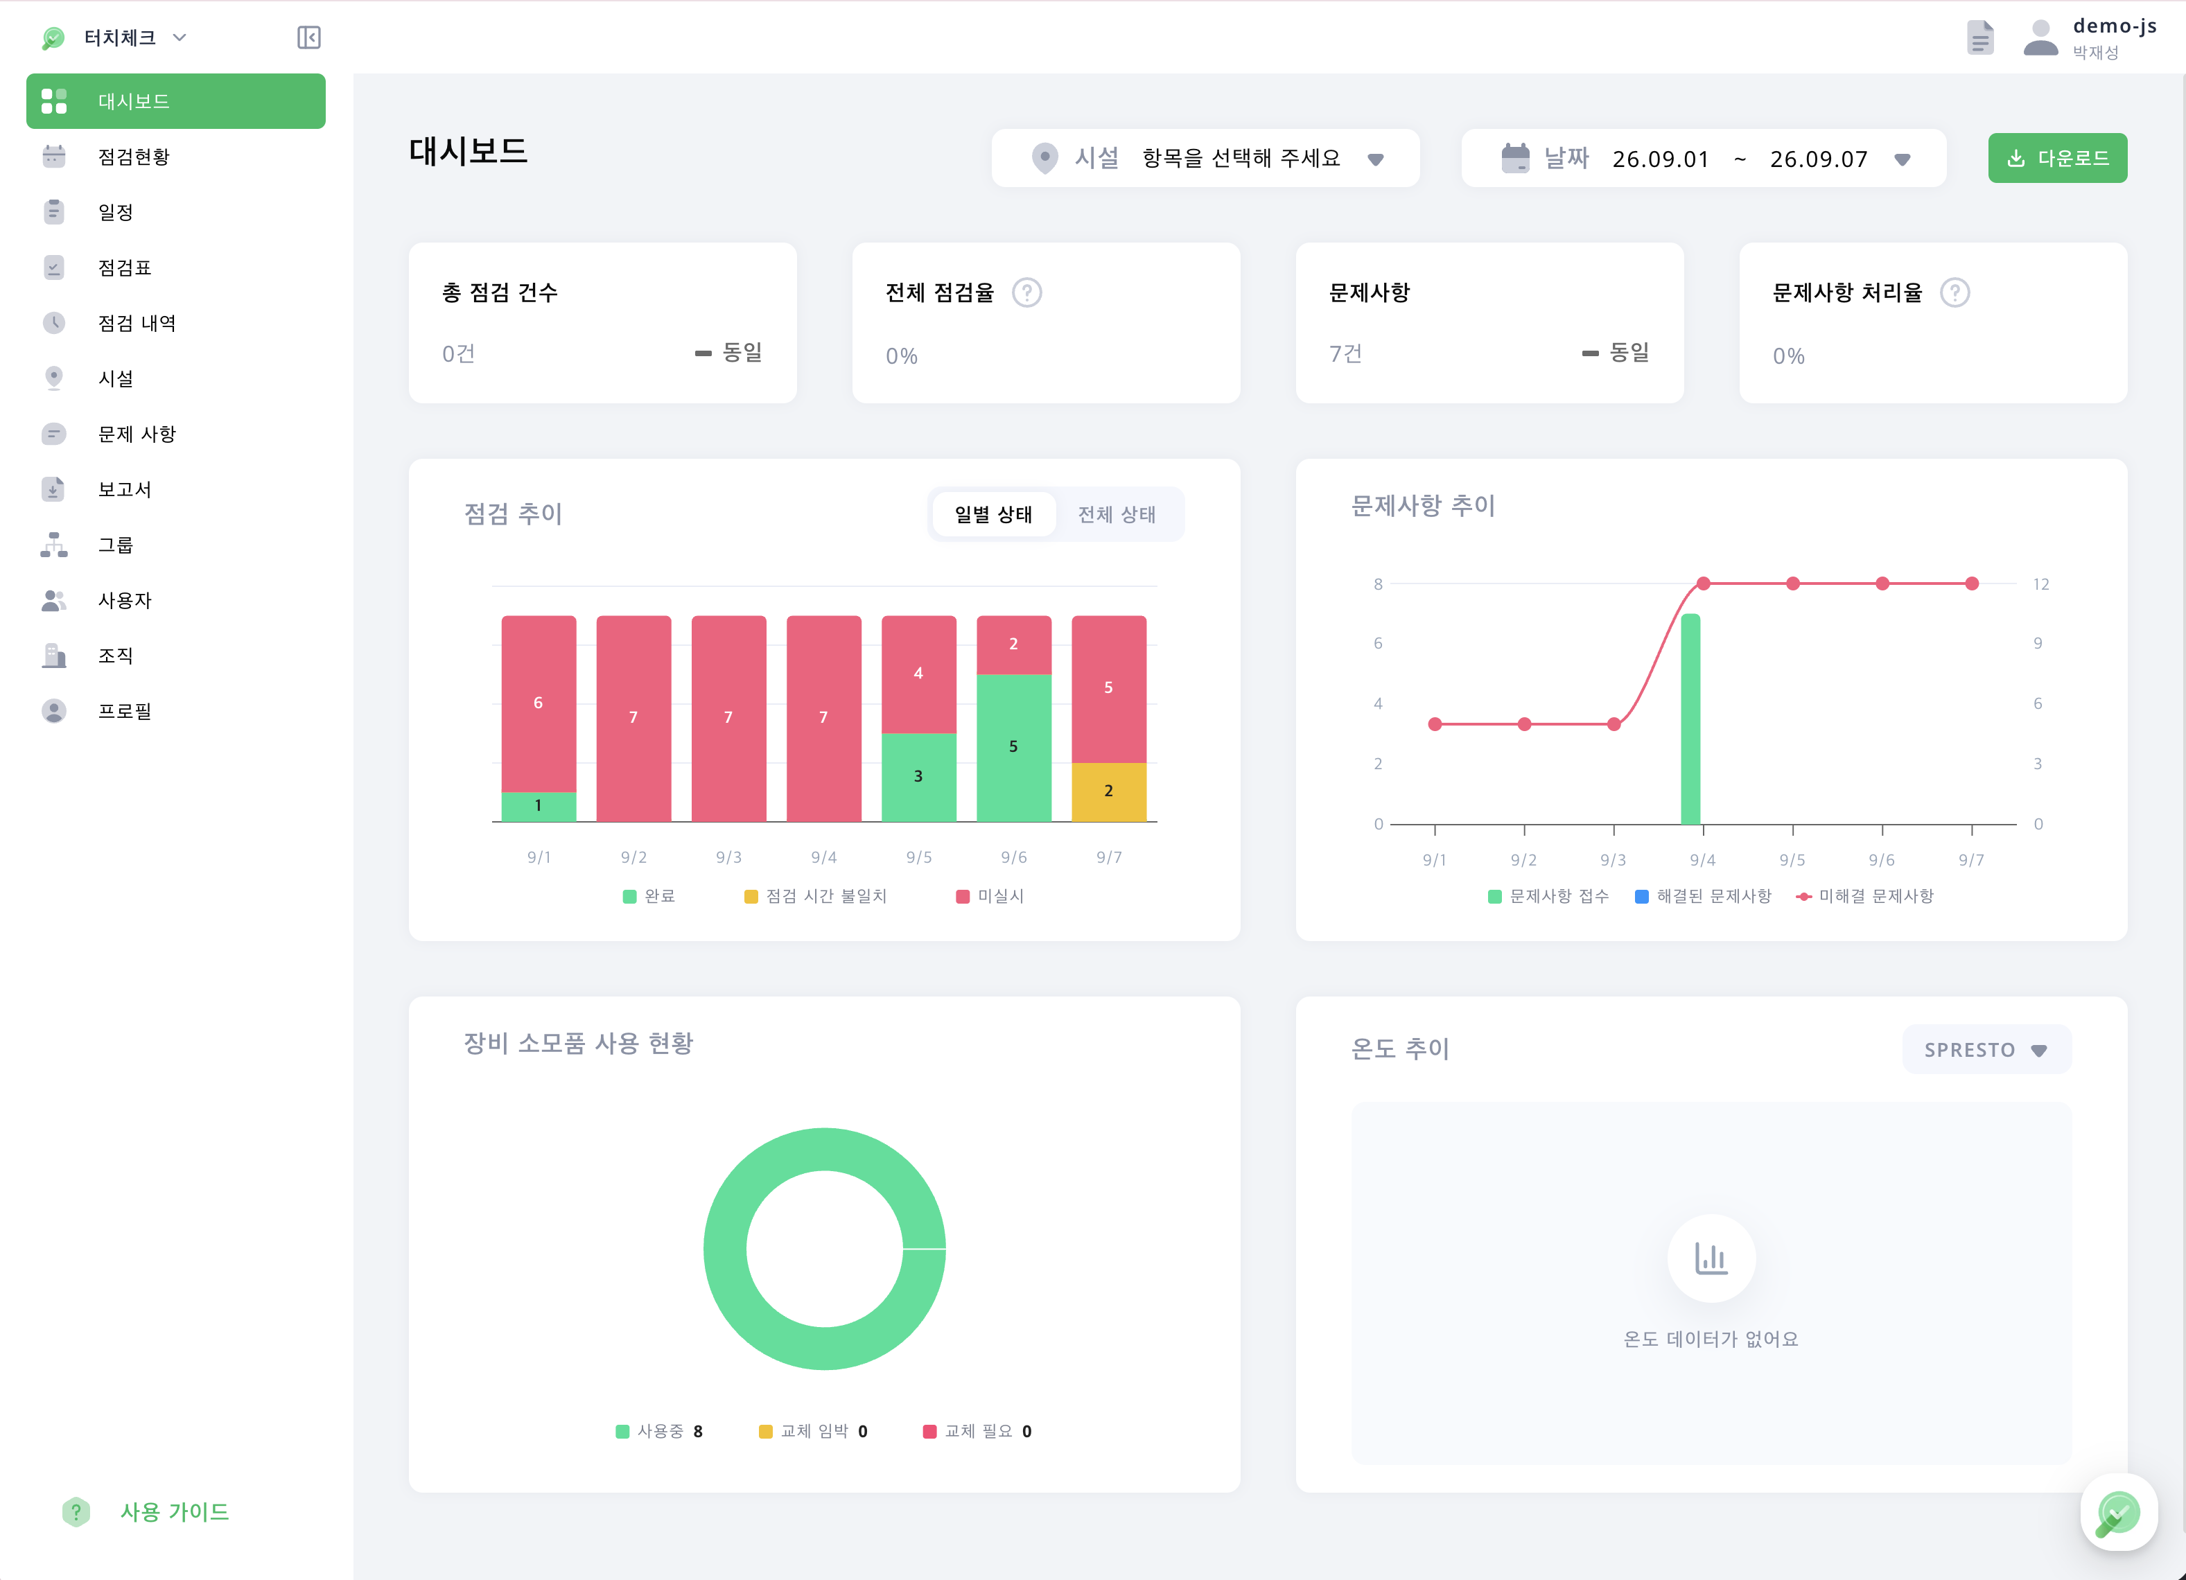Image resolution: width=2186 pixels, height=1580 pixels.
Task: Click the 점검표 checklist icon in sidebar
Action: click(54, 267)
